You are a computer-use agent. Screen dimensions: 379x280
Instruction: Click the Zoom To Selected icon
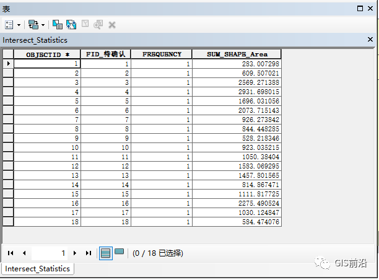click(x=98, y=25)
